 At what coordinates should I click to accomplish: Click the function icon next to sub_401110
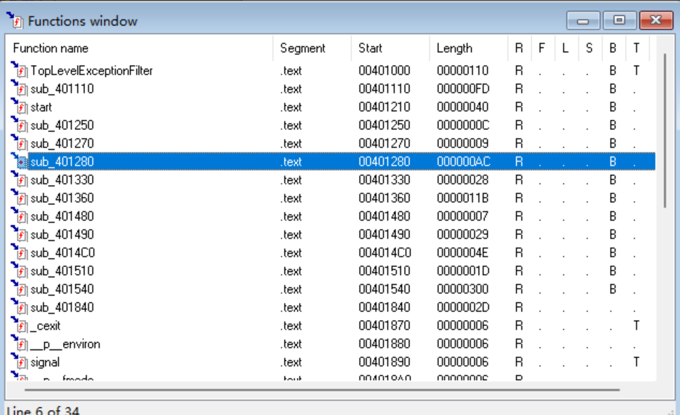click(19, 88)
